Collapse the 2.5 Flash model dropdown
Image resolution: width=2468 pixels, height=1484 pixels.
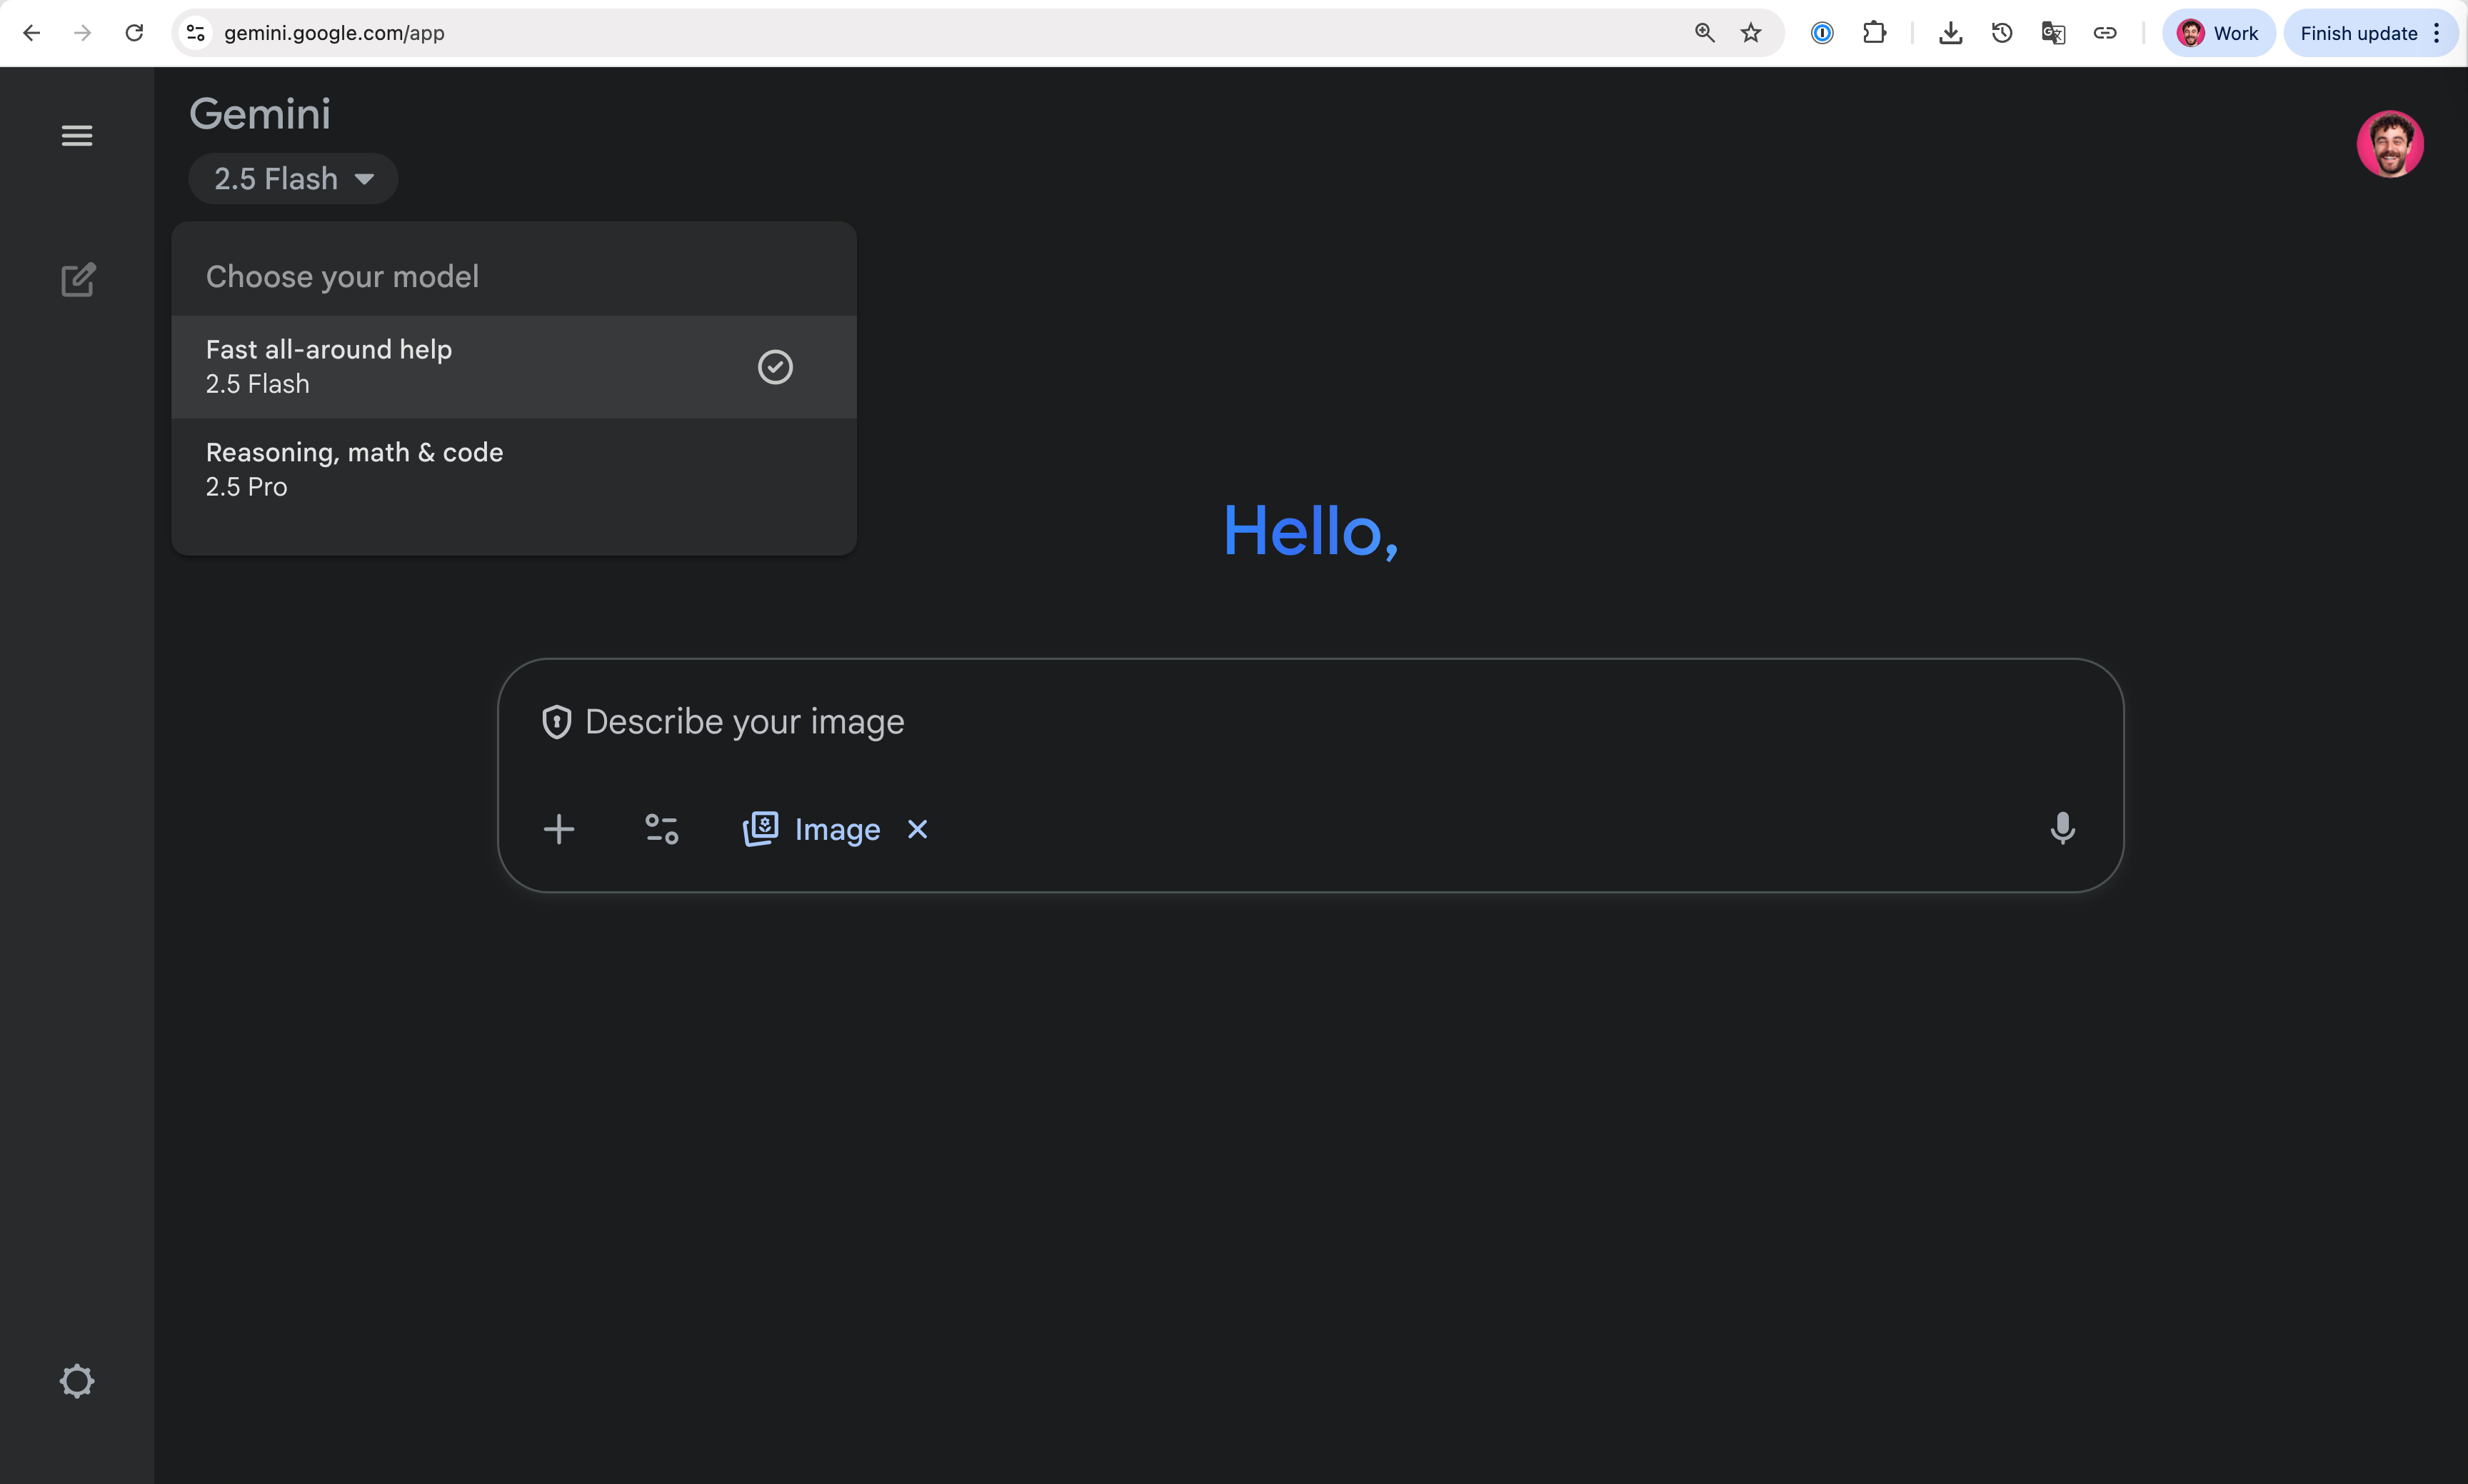click(x=293, y=179)
